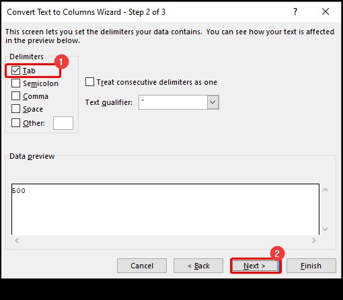The height and width of the screenshot is (300, 343).
Task: Check the Space delimiter option
Action: (15, 109)
